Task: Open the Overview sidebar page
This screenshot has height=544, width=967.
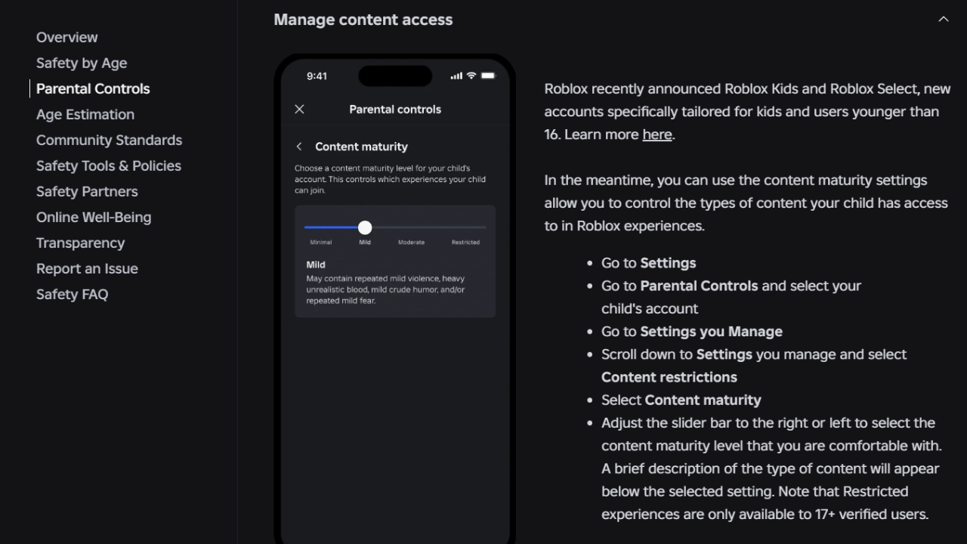Action: click(66, 37)
